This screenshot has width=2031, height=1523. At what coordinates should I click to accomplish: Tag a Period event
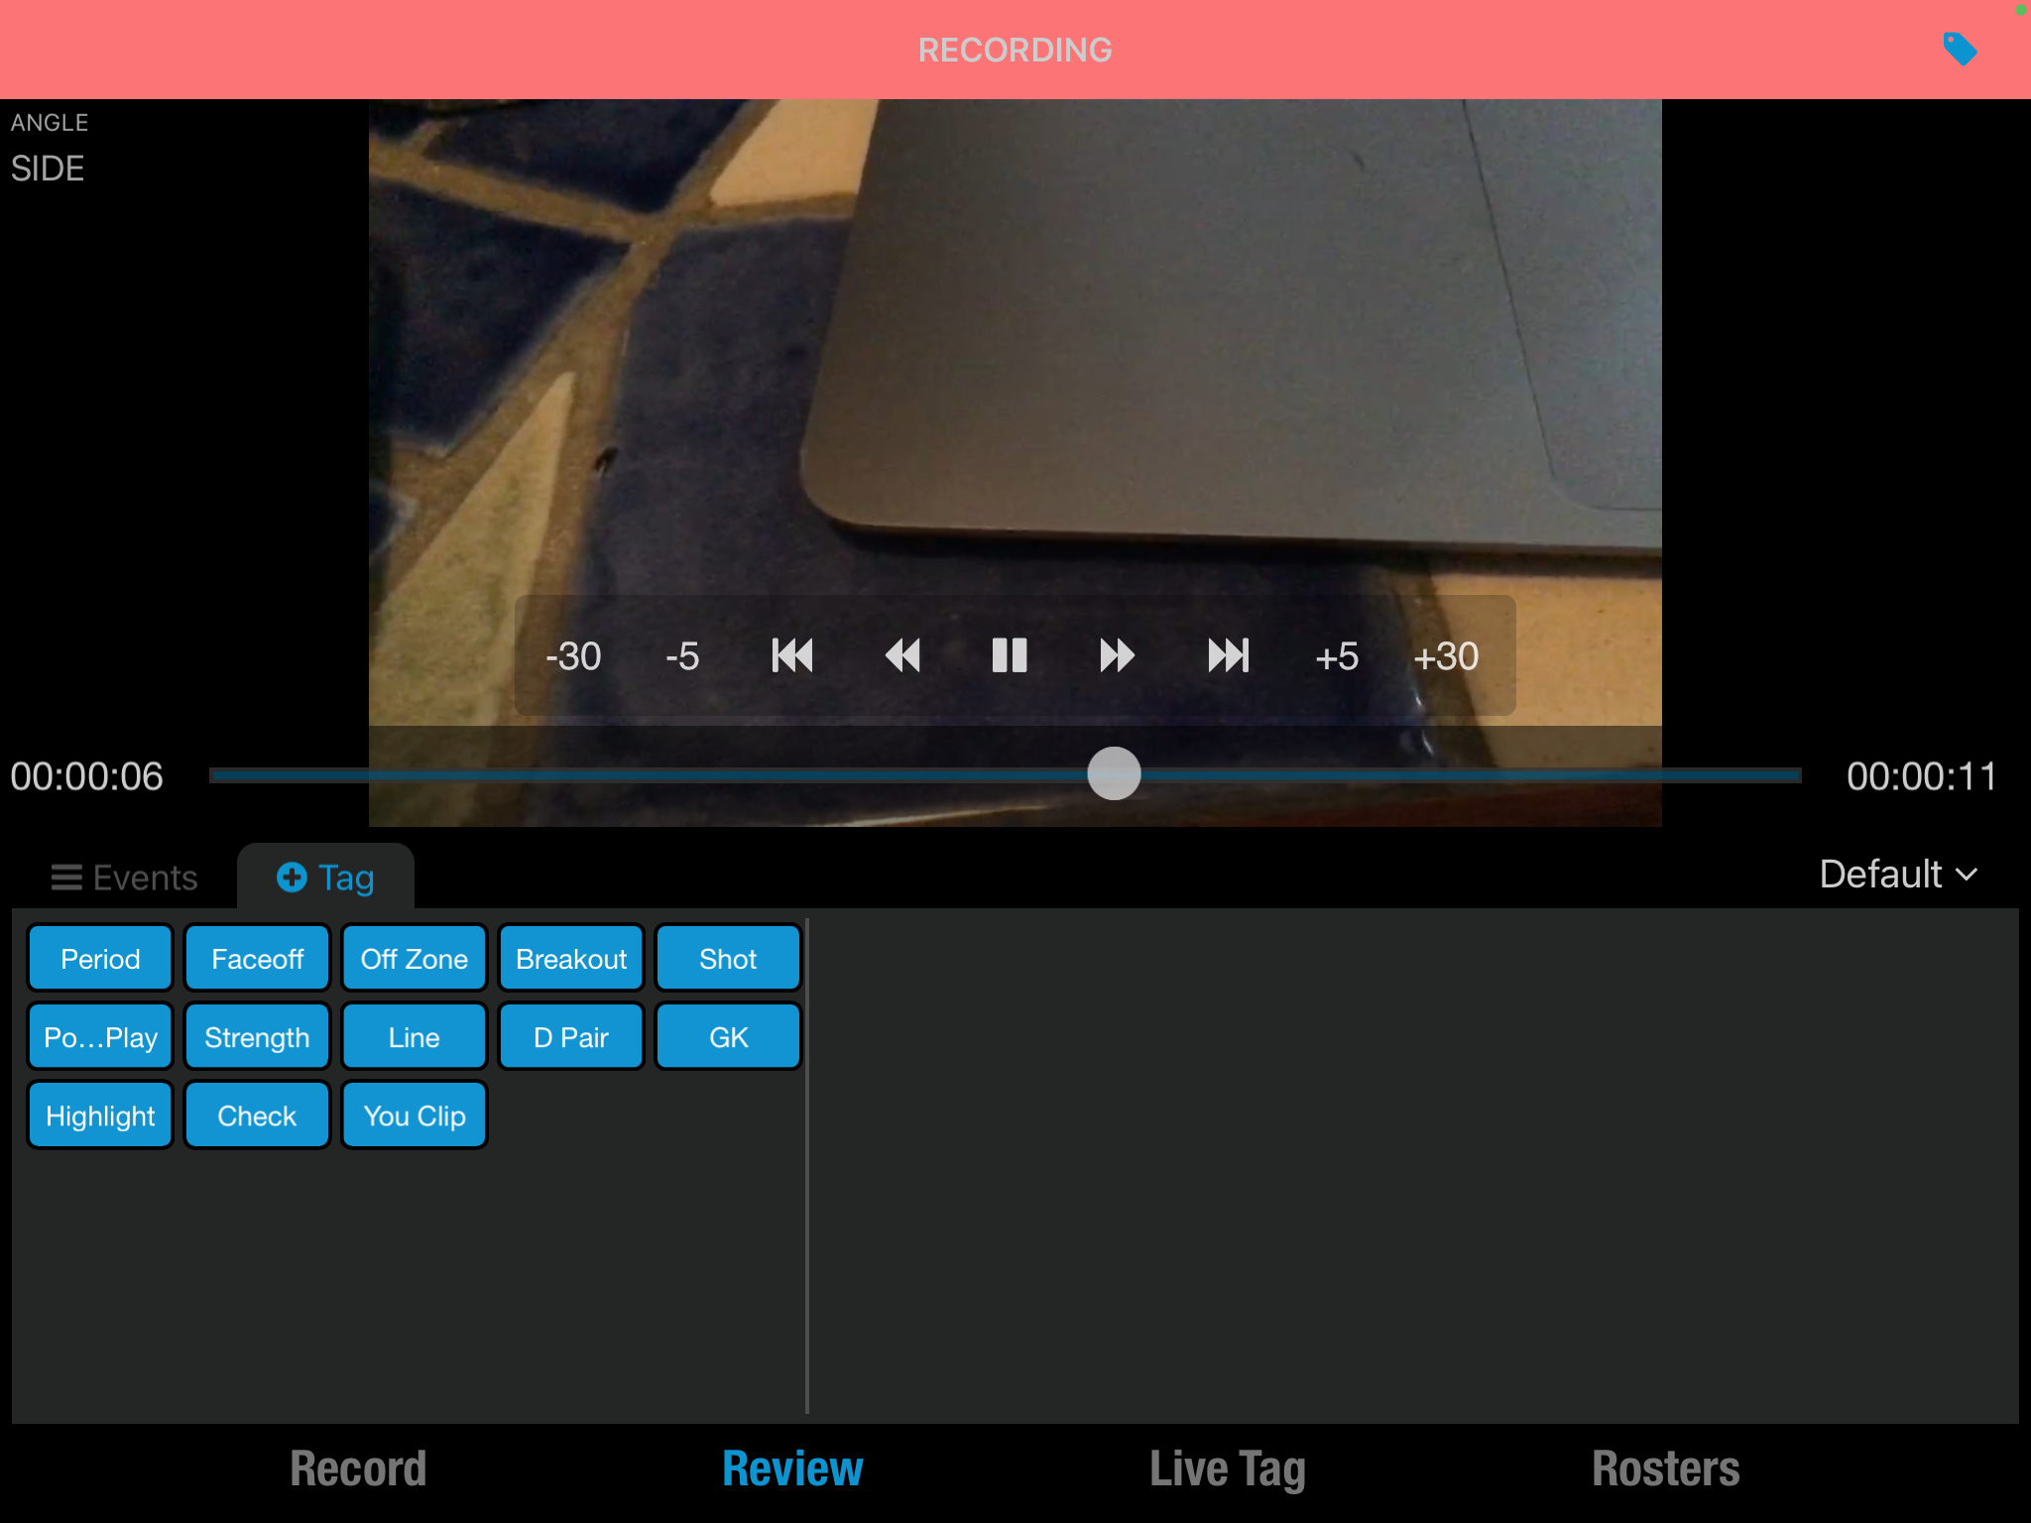[100, 958]
